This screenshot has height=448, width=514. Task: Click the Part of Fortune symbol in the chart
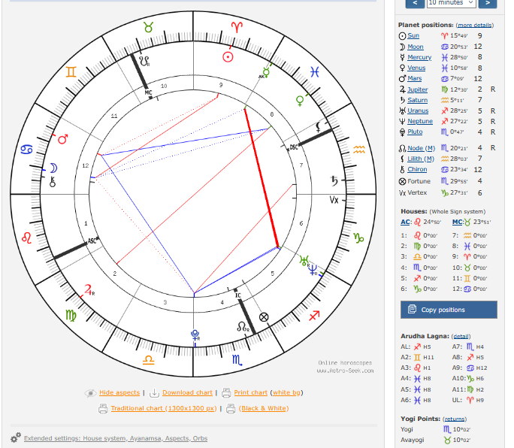click(x=264, y=317)
